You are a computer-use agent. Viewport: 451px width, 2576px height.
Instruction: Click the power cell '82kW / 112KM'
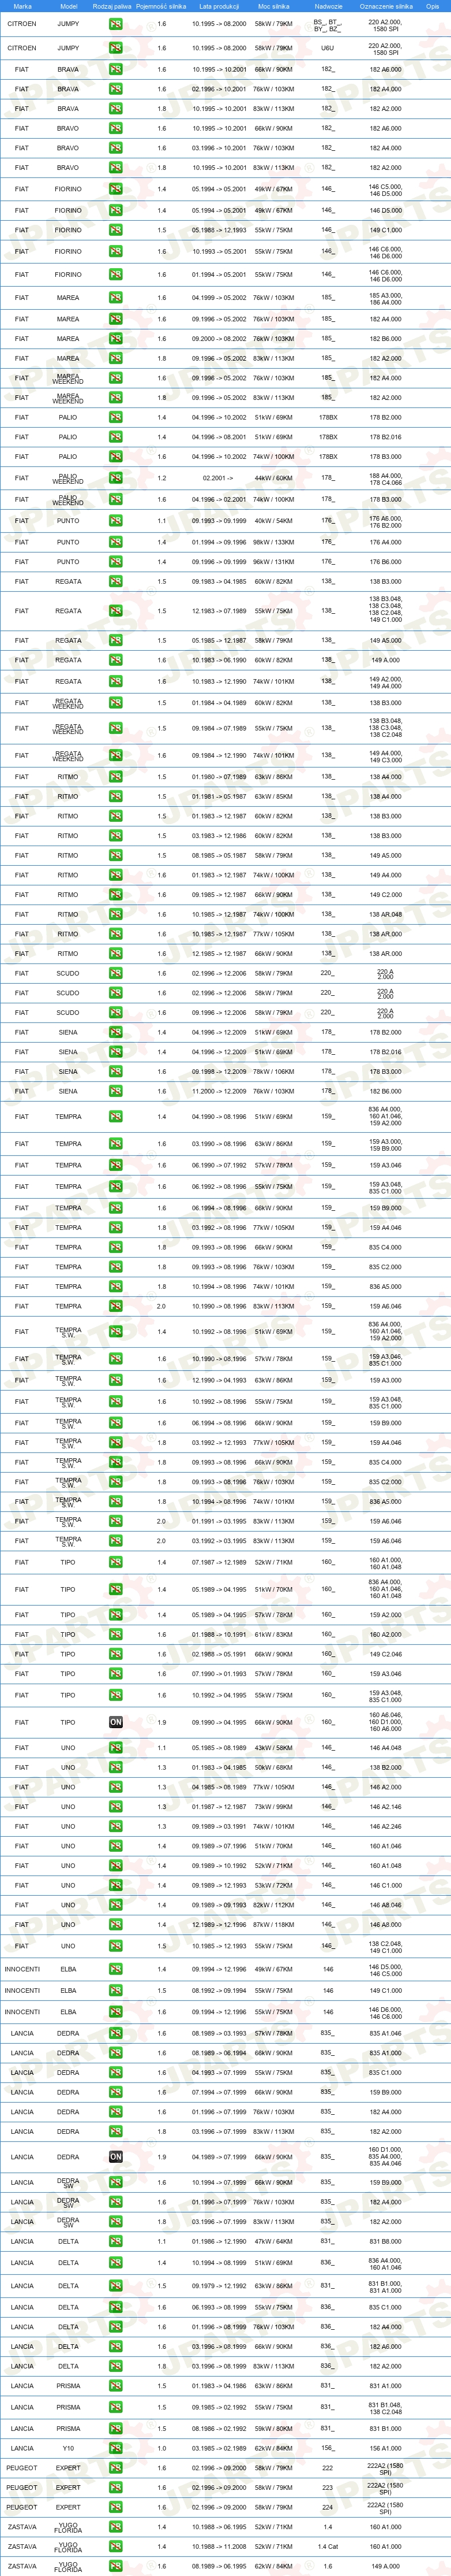click(273, 1905)
